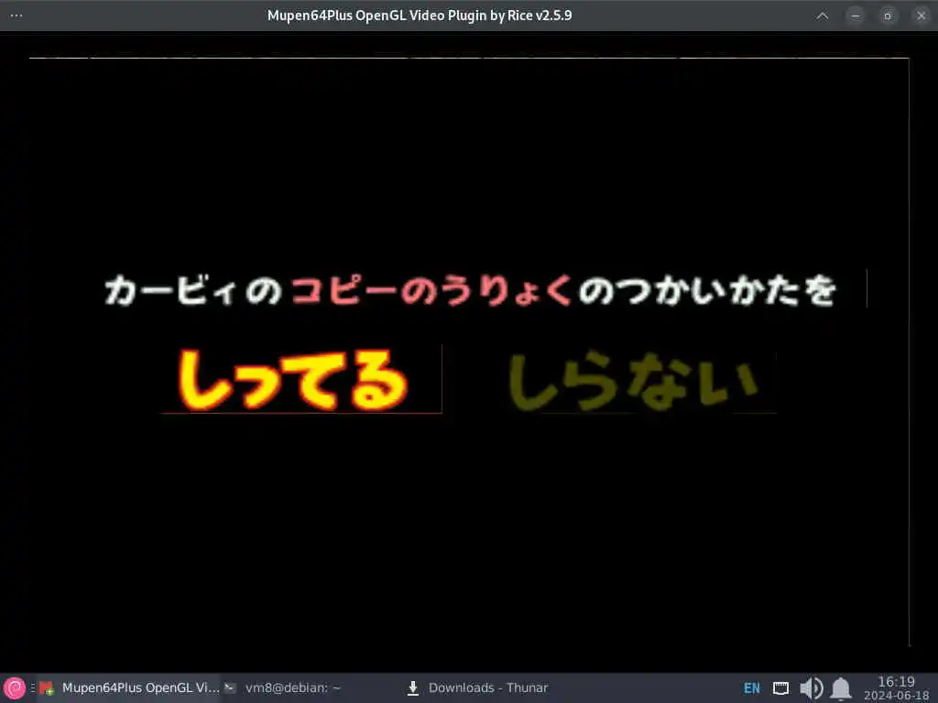Switch to Mupen64Plus OpenGL taskbar entry

pyautogui.click(x=130, y=688)
